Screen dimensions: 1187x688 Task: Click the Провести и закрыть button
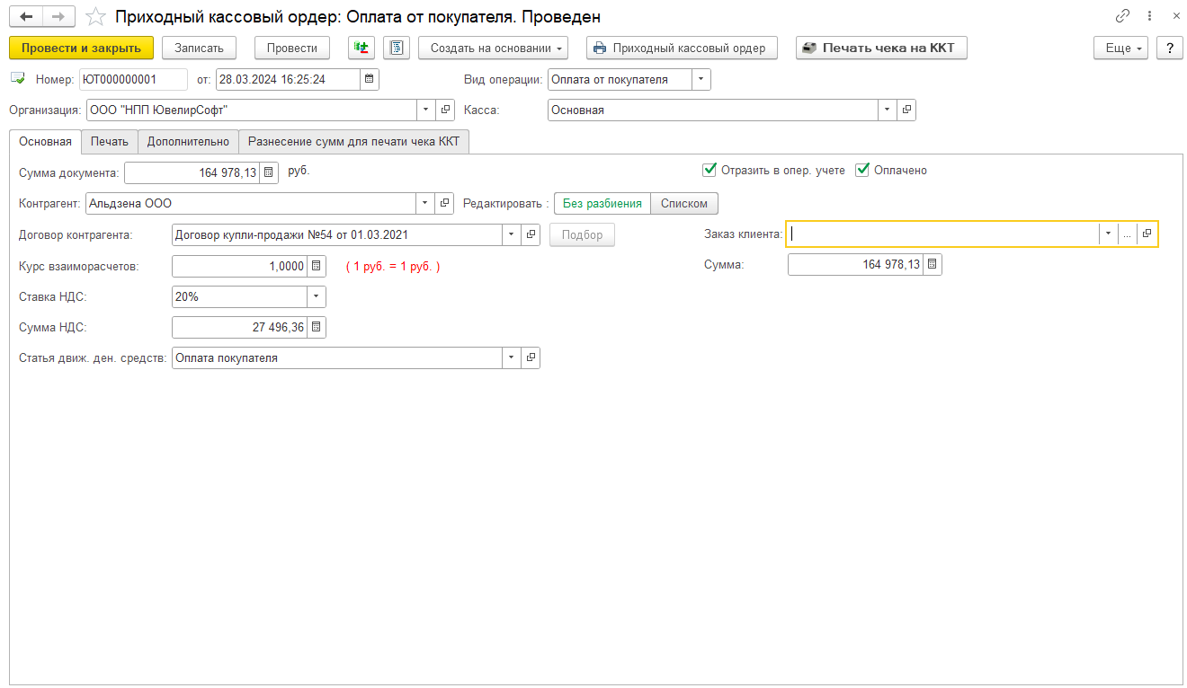[82, 48]
